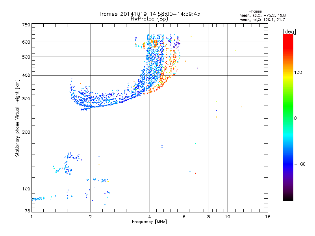Click x-axis tick label '1'
The image size is (315, 236).
pos(31,217)
